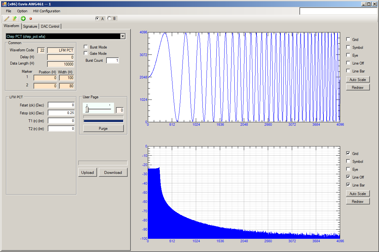Enable Gate Mode checkbox
Screen dimensions: 379x252
pos(86,53)
